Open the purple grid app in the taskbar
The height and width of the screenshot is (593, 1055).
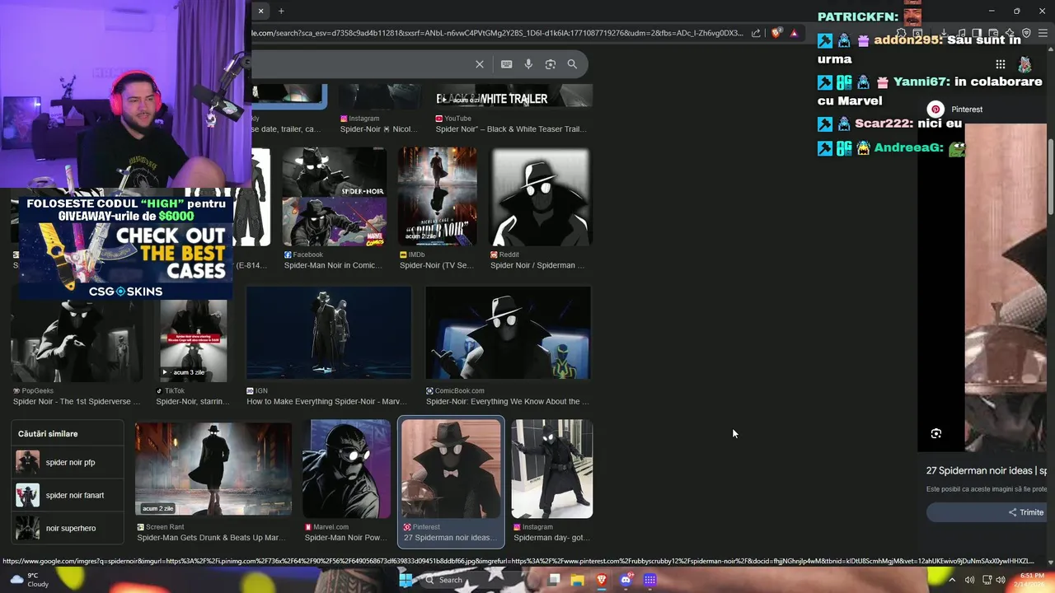pos(649,580)
